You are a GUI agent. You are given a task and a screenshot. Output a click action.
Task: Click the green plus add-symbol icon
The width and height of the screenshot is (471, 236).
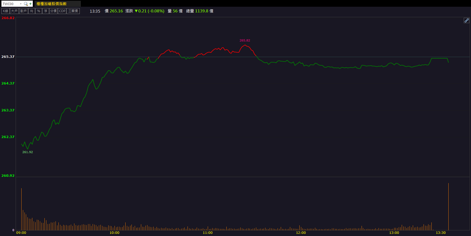(x=30, y=4)
